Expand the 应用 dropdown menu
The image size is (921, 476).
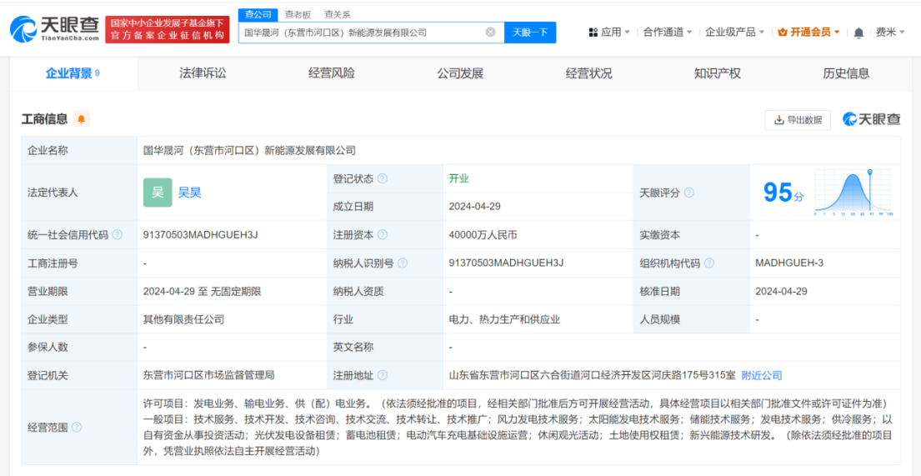click(x=609, y=33)
